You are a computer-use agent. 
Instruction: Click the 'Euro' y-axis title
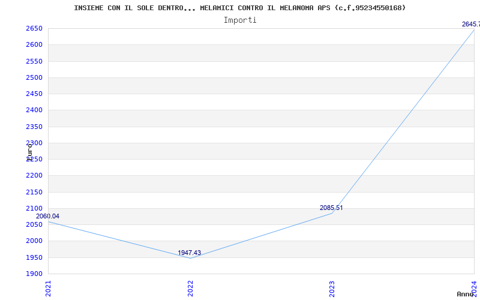click(x=29, y=151)
